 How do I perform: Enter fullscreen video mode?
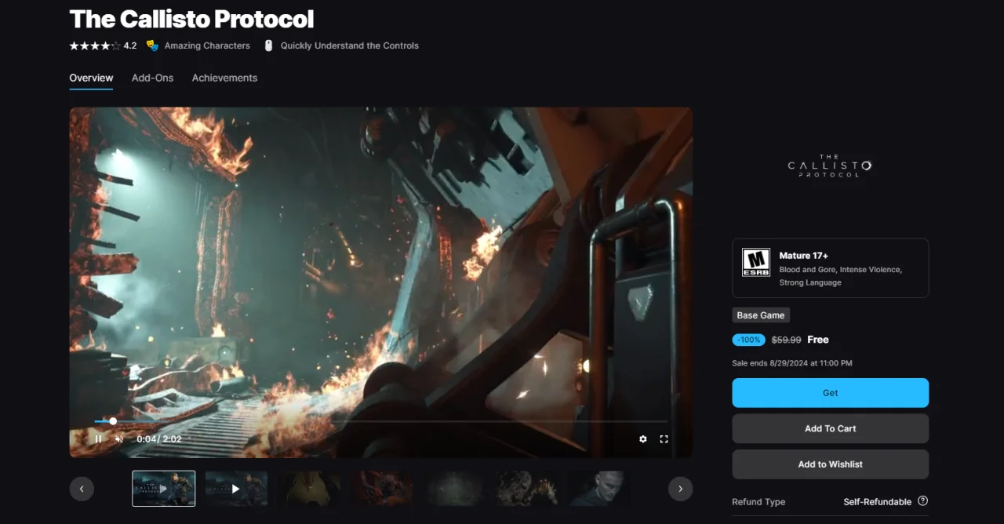pyautogui.click(x=664, y=439)
